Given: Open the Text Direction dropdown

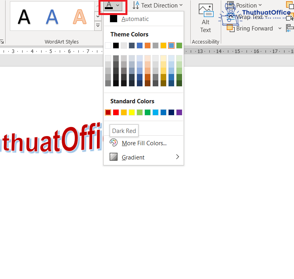Looking at the screenshot, I should pos(157,5).
